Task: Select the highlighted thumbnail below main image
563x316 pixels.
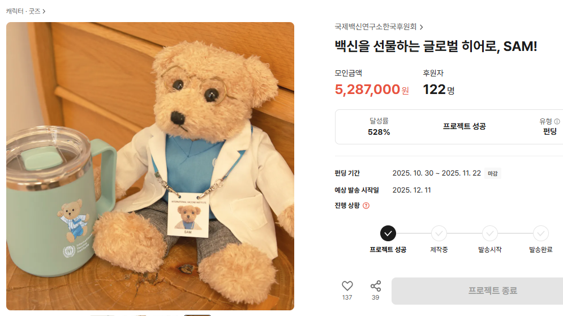Action: tap(197, 315)
